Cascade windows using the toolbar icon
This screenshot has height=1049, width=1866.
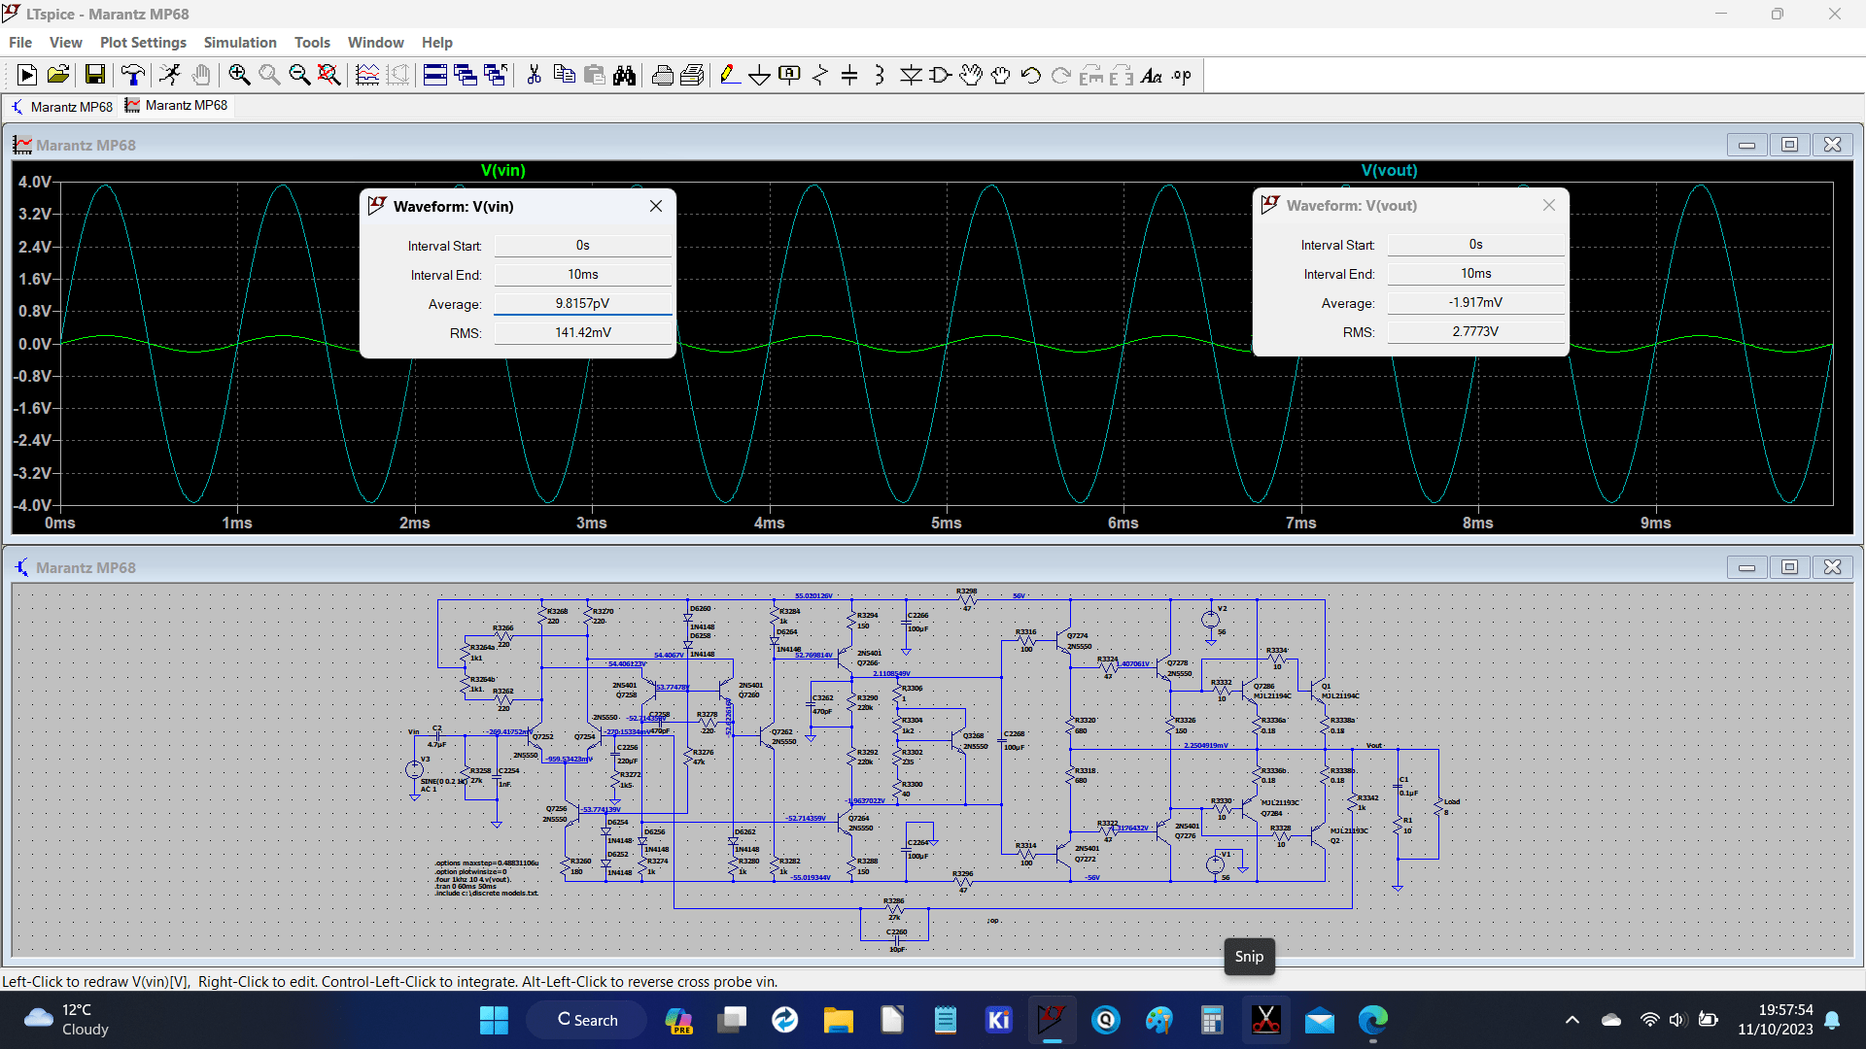(466, 75)
